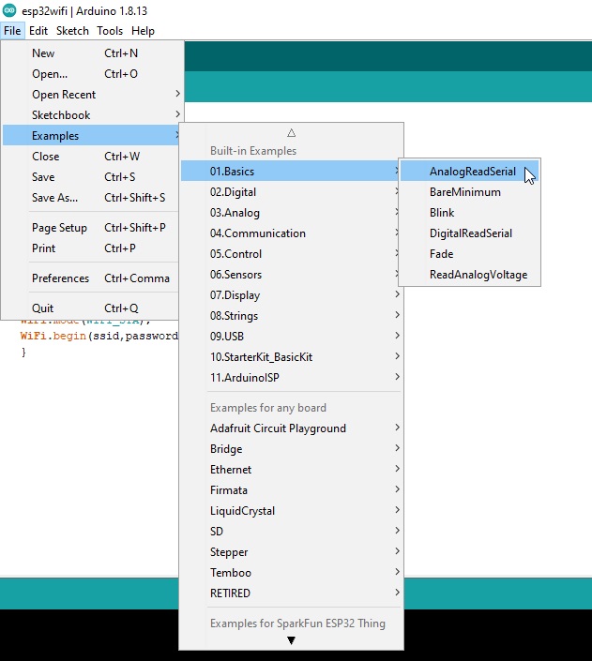This screenshot has height=661, width=592.
Task: Expand the 11.ArduinoISP submenu
Action: [291, 378]
